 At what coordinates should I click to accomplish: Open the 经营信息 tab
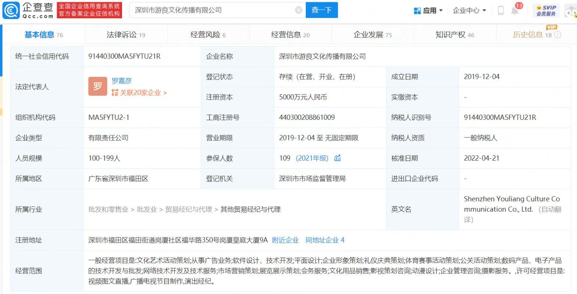click(x=290, y=35)
